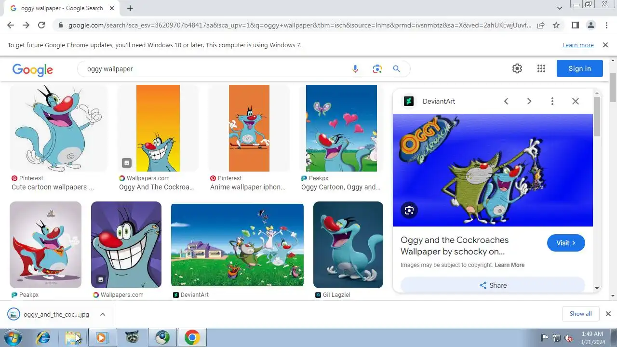Open Google quick settings gear
Image resolution: width=617 pixels, height=347 pixels.
click(x=517, y=68)
